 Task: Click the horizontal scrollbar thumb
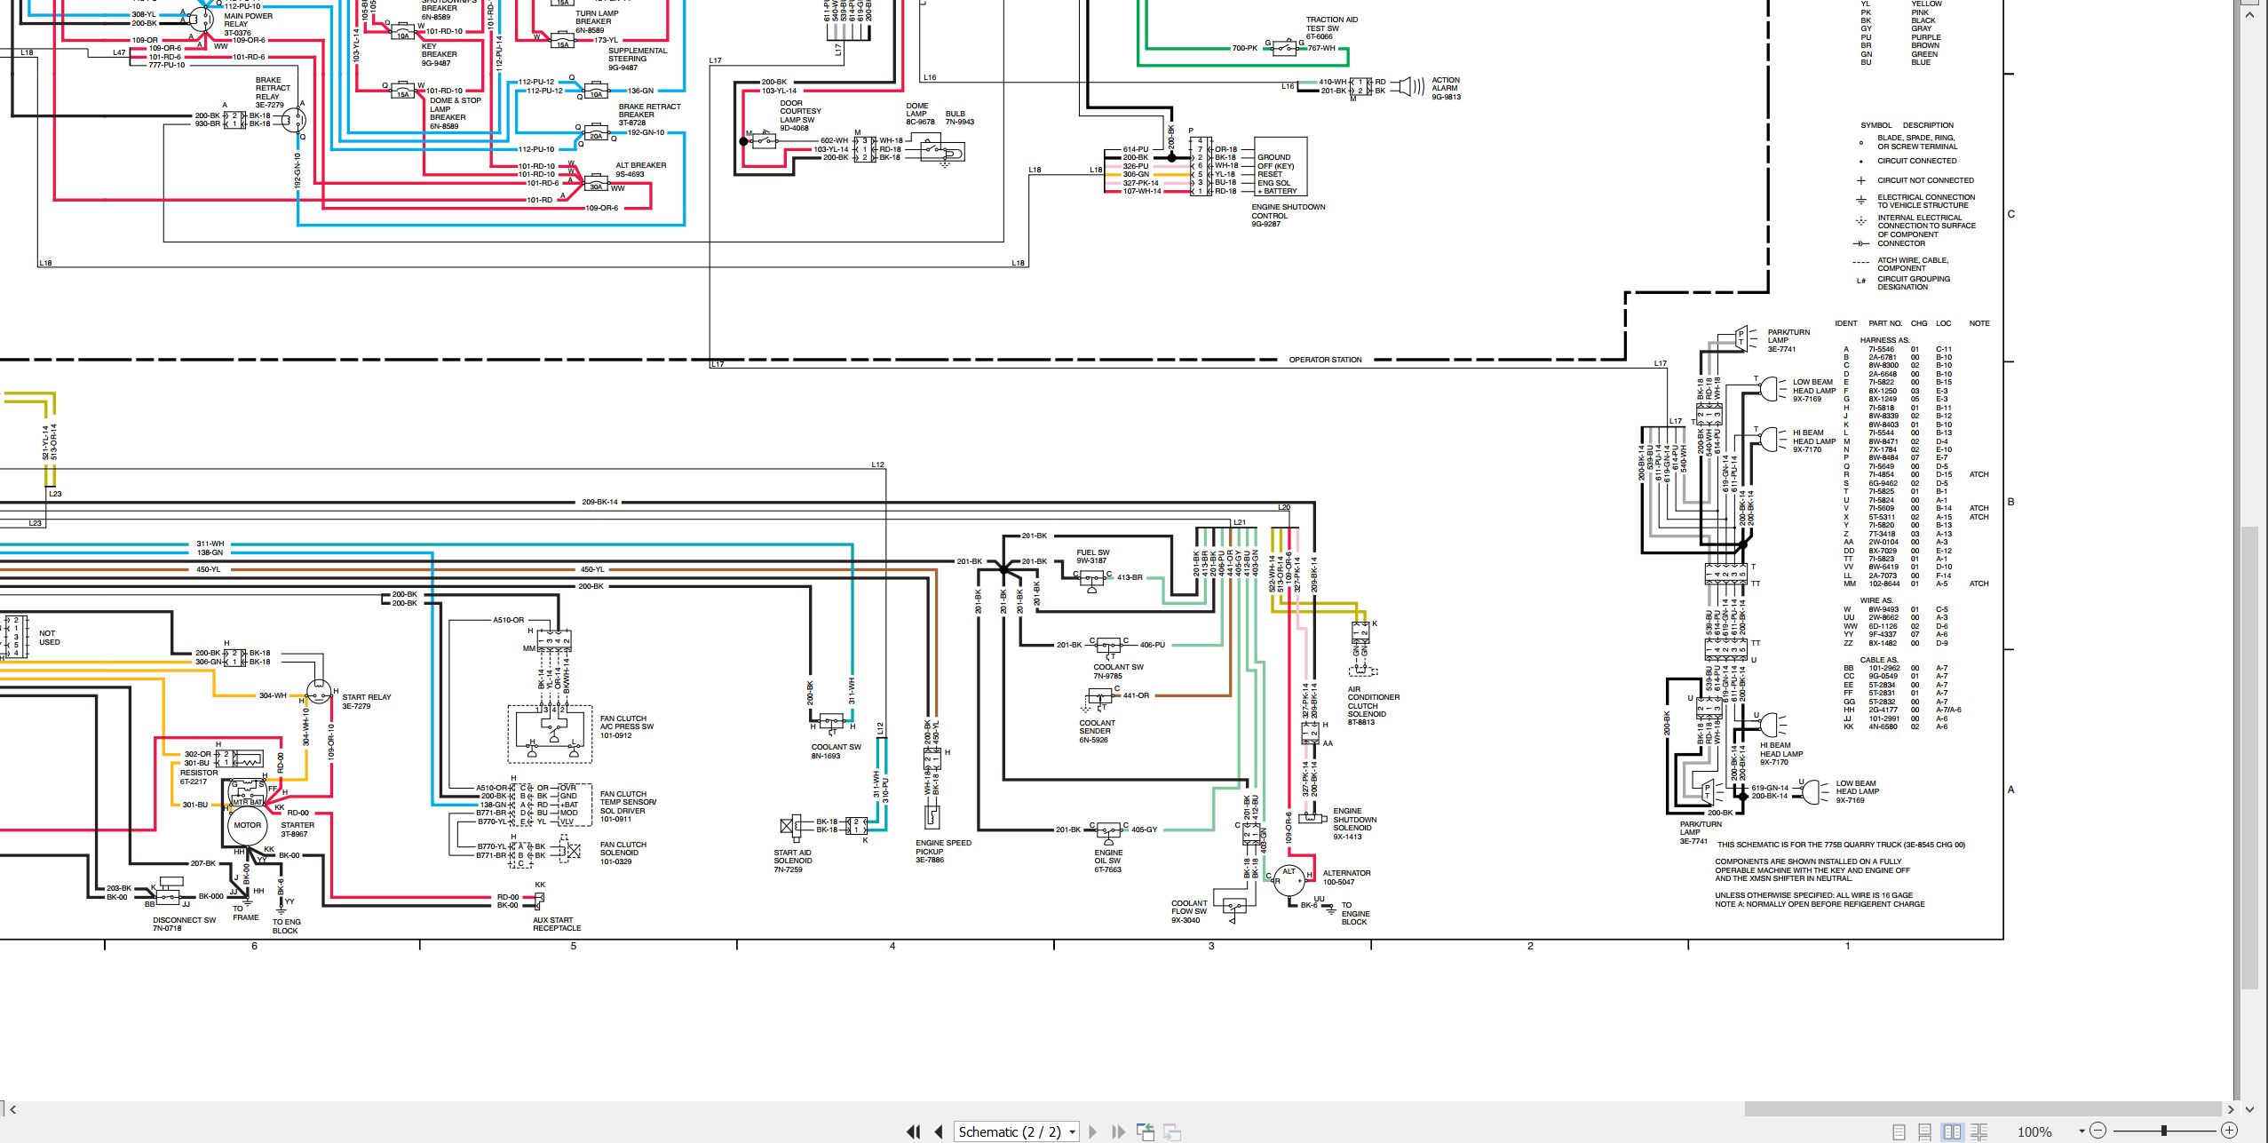1984,1108
